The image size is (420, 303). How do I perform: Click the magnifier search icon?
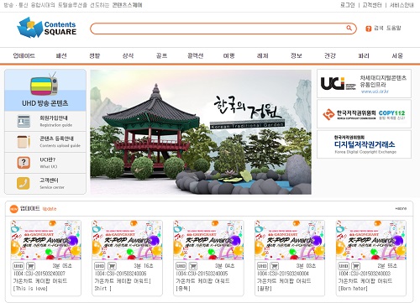pos(349,28)
